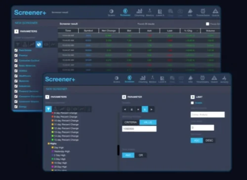This screenshot has width=247, height=180.
Task: Select '10 day Percent Change' in parameter tree
Action: pyautogui.click(x=65, y=121)
